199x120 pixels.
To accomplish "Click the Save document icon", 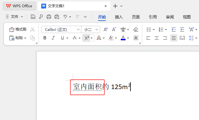I will pos(33,17).
